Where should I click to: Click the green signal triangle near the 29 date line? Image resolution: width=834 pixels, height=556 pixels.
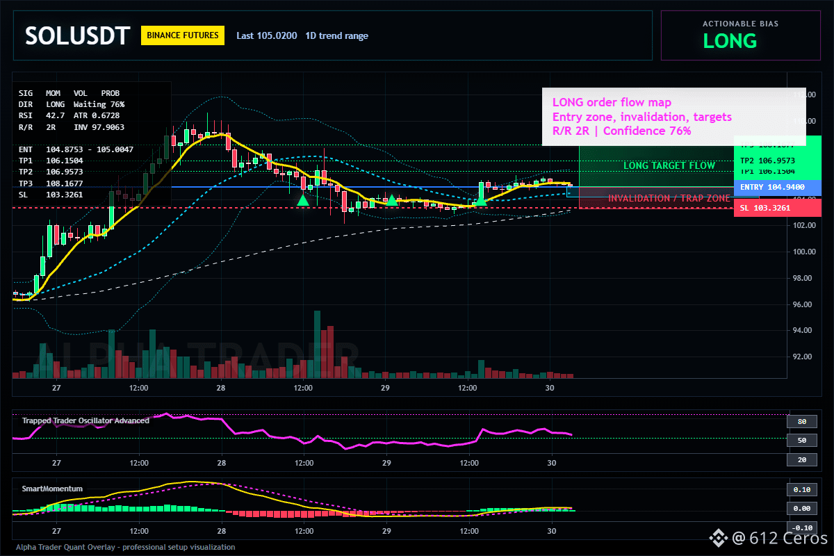(391, 199)
